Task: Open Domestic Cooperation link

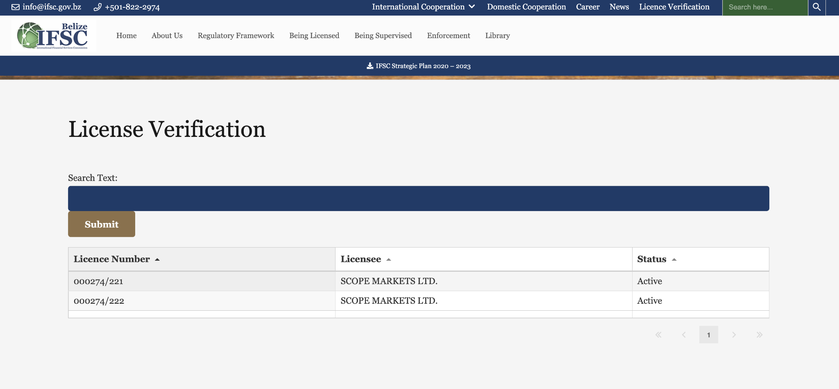Action: [x=526, y=7]
